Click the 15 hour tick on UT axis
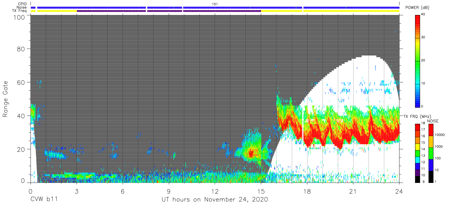Viewport: 449px width, 207px height. tap(261, 191)
